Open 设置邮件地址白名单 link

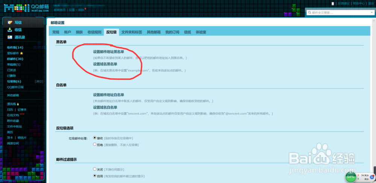point(109,95)
